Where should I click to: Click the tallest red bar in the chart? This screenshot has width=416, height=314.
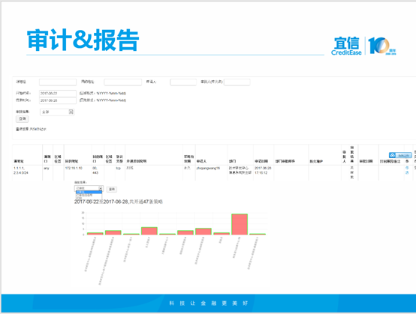240,224
